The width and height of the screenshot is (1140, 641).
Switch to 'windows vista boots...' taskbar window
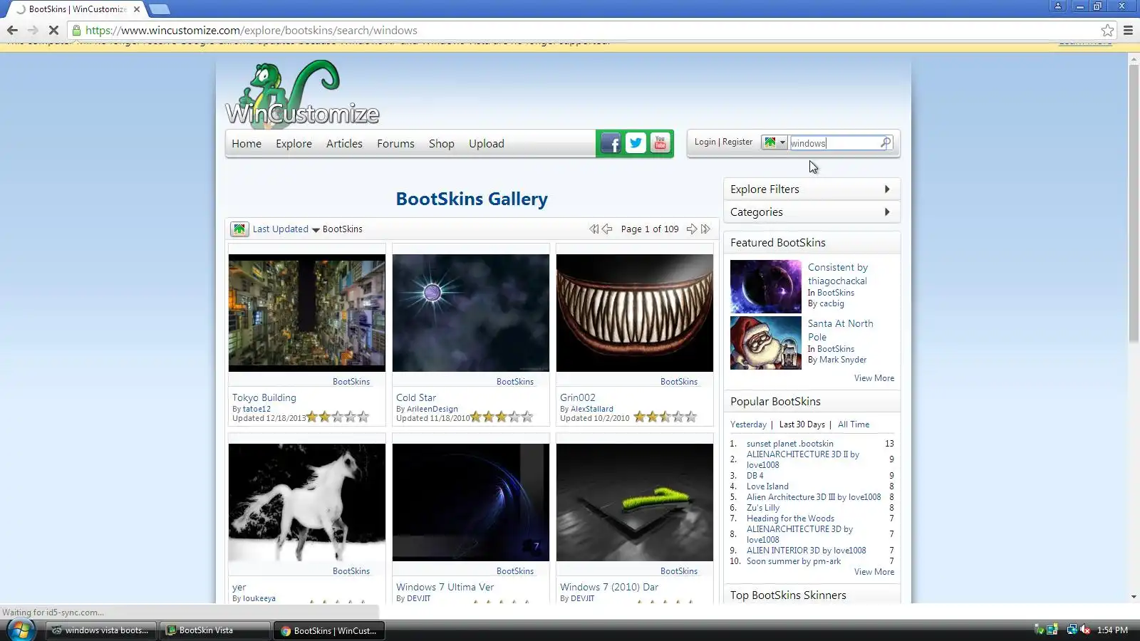pos(100,630)
